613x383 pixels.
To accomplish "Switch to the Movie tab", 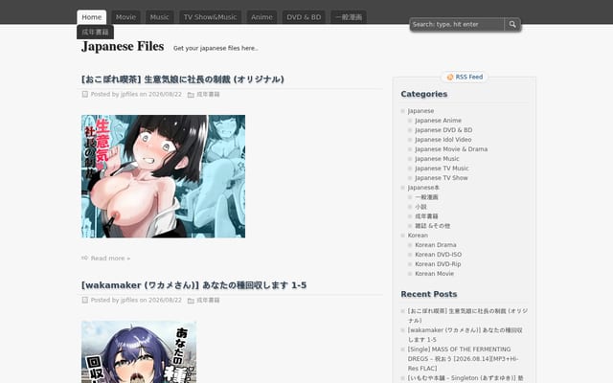I will point(125,17).
